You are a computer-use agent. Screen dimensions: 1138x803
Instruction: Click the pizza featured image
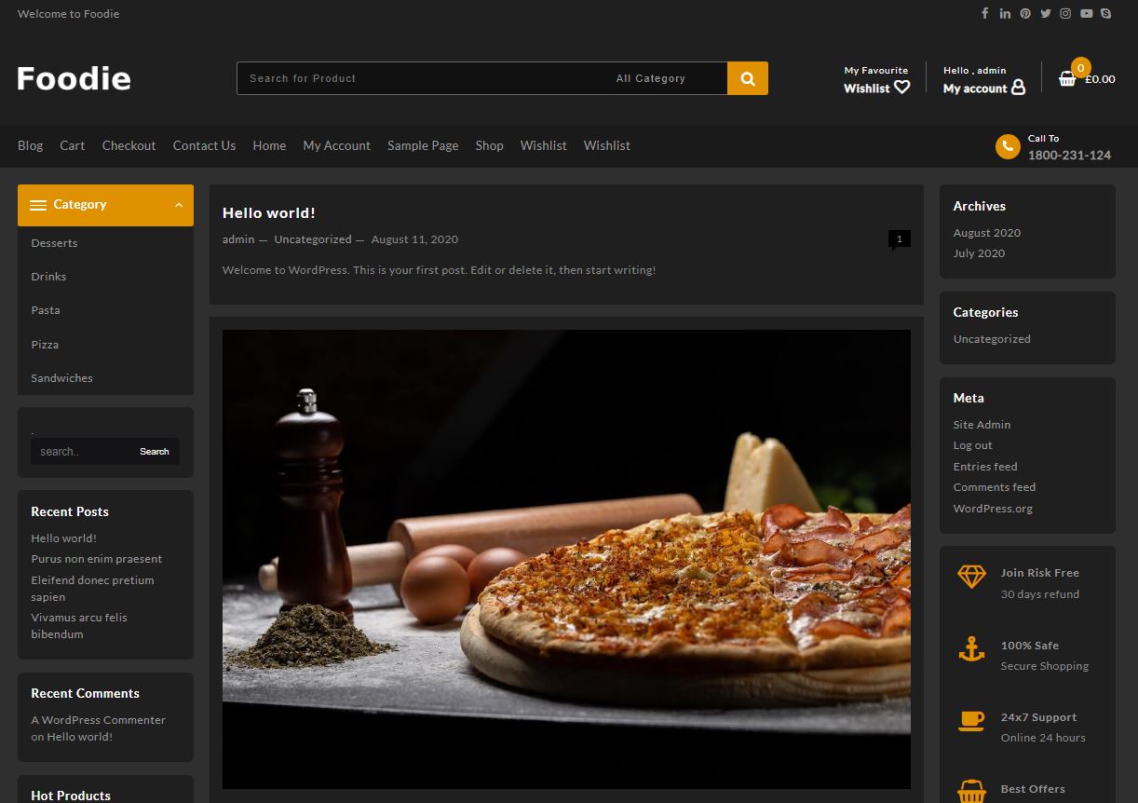click(x=566, y=559)
